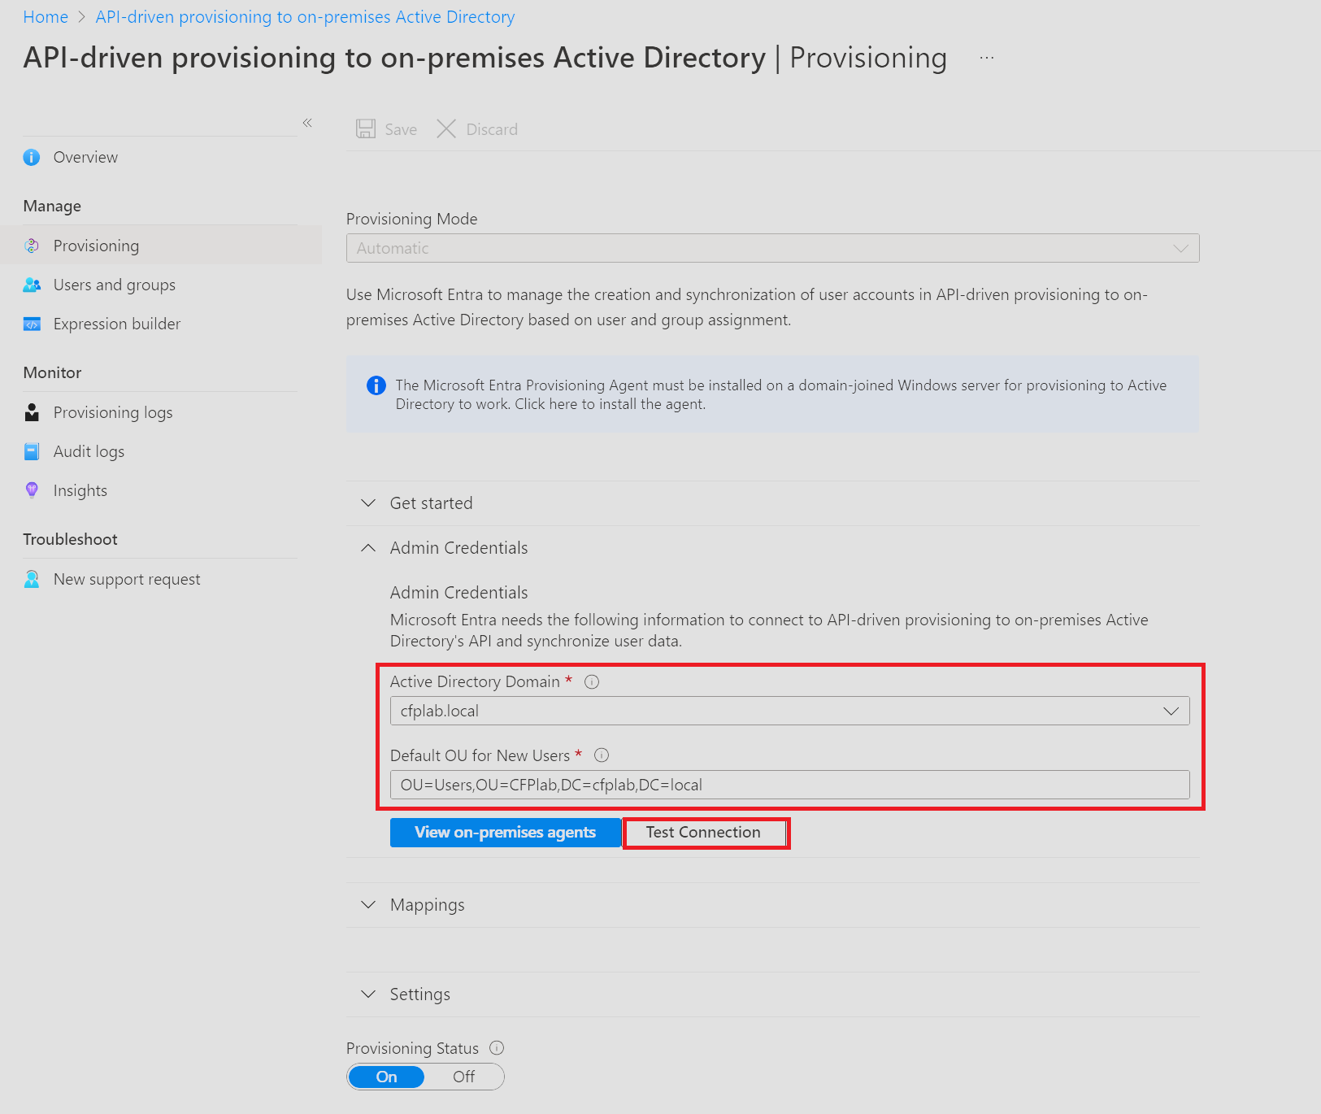The height and width of the screenshot is (1114, 1321).
Task: Select the Users and groups icon
Action: pyautogui.click(x=33, y=285)
